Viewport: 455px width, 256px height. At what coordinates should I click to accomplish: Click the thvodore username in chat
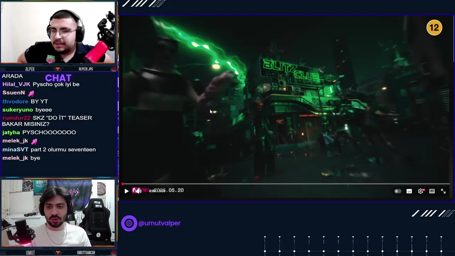[x=15, y=101]
